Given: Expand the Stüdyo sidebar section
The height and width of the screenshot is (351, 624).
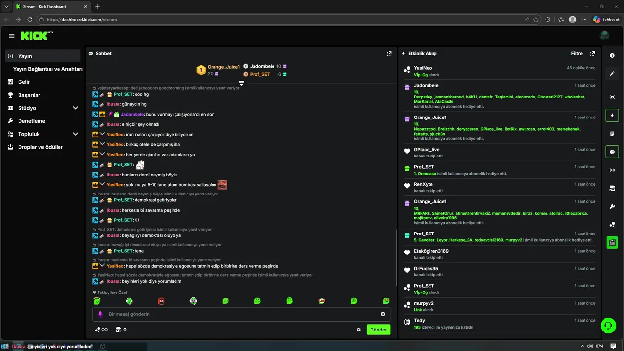Looking at the screenshot, I should pyautogui.click(x=75, y=108).
